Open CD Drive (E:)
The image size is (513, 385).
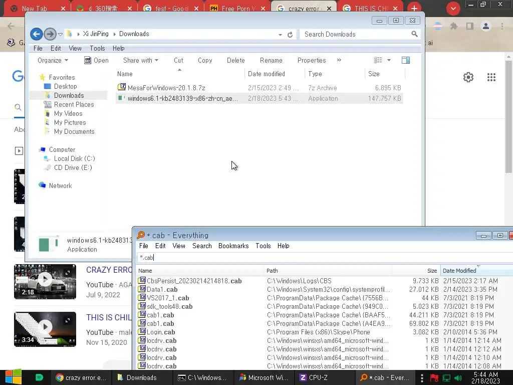73,167
